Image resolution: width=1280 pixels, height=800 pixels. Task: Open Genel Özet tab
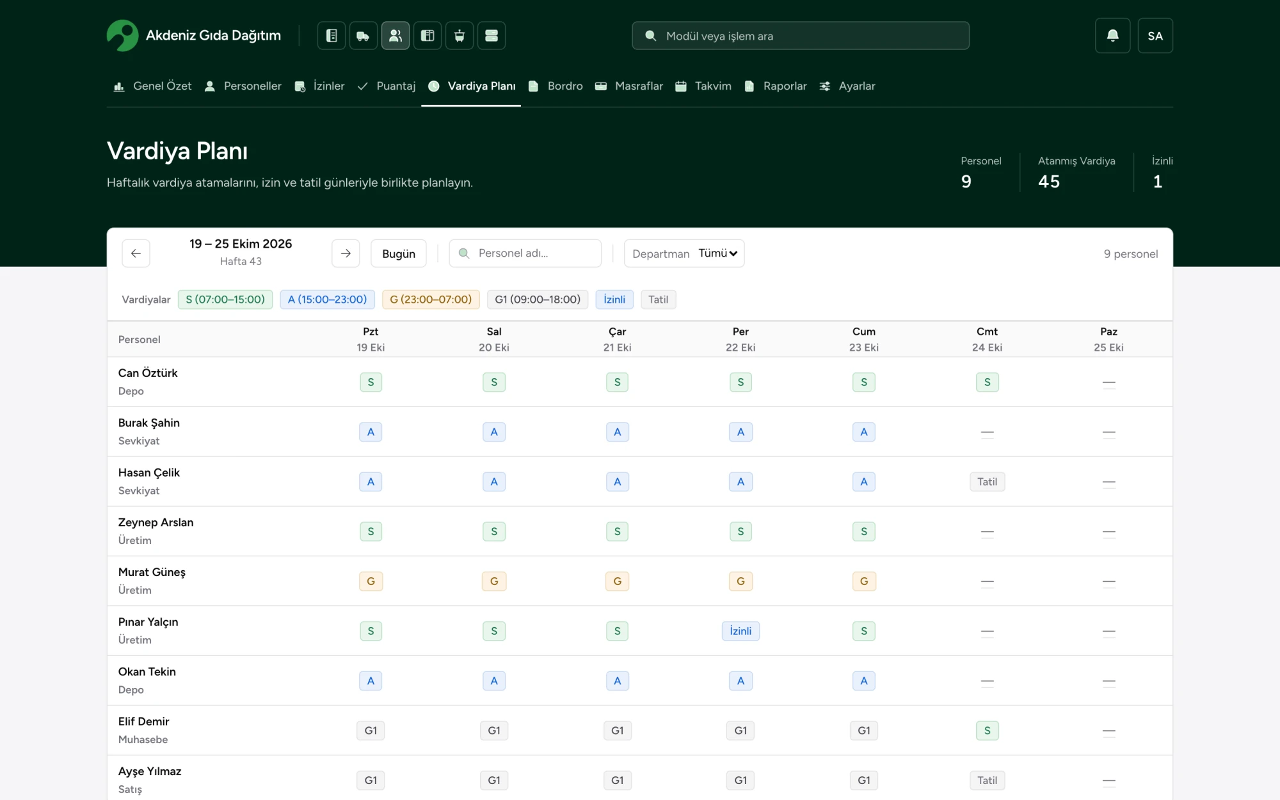coord(152,86)
